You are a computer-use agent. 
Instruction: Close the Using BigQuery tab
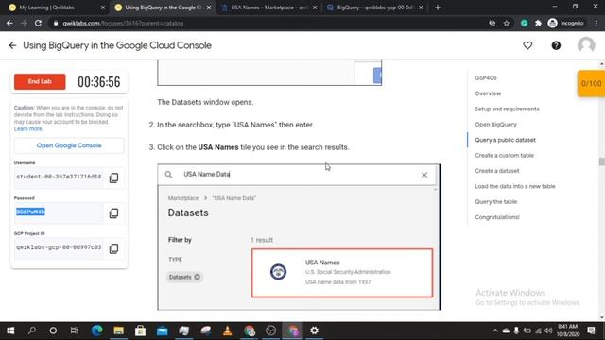click(x=209, y=8)
